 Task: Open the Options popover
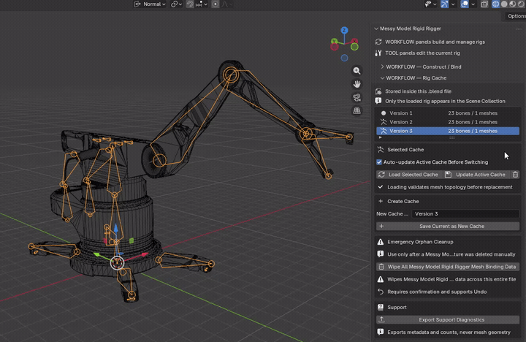pyautogui.click(x=516, y=16)
